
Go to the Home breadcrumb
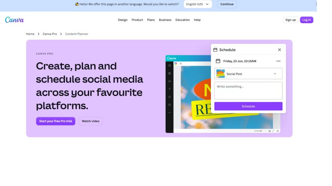tap(30, 34)
